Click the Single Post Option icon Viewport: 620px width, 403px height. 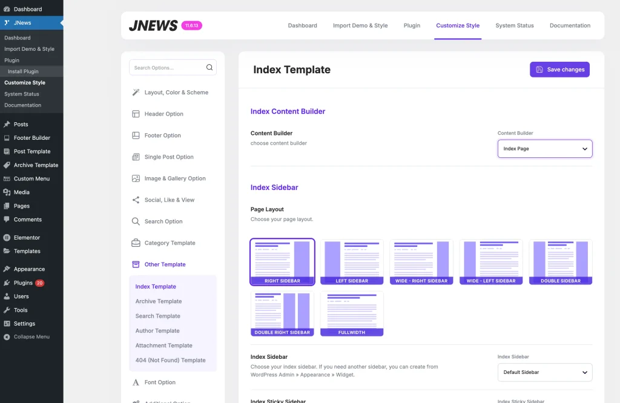136,157
